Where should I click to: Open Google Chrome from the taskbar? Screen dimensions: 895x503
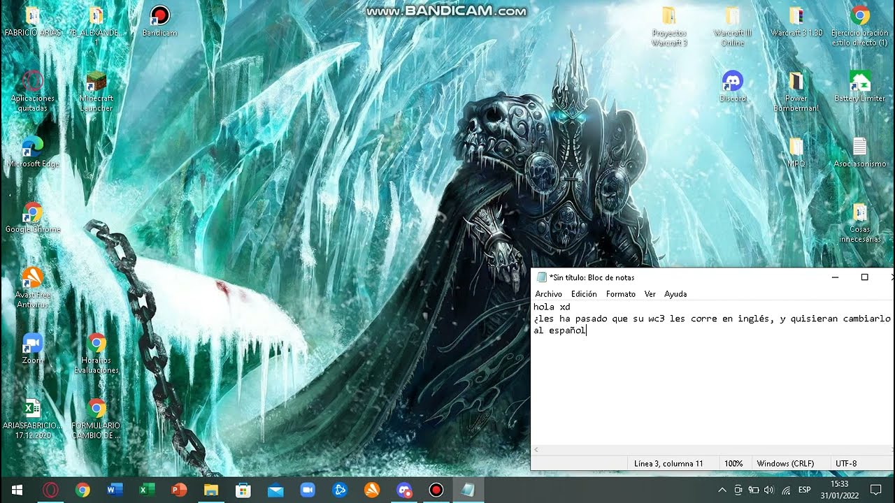(83, 490)
